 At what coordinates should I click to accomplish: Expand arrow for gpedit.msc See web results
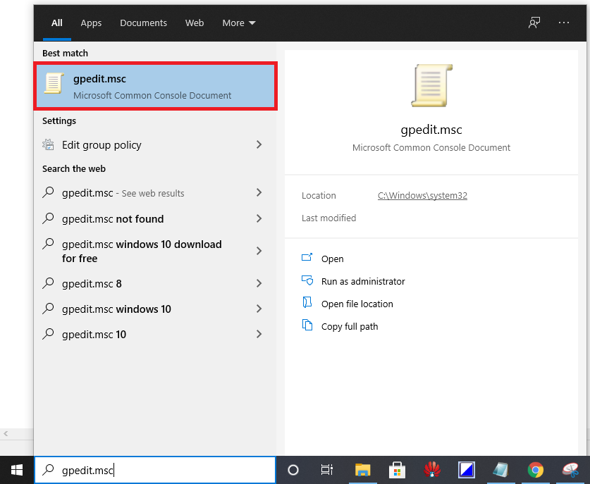[x=259, y=192]
